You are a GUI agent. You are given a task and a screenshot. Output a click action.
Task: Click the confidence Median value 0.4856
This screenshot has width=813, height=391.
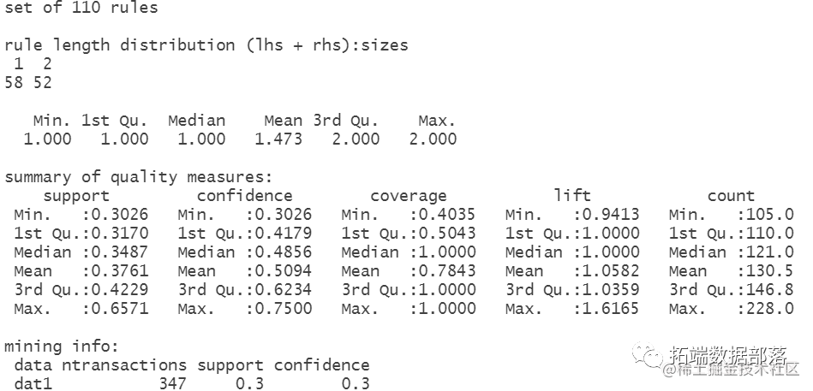point(284,252)
